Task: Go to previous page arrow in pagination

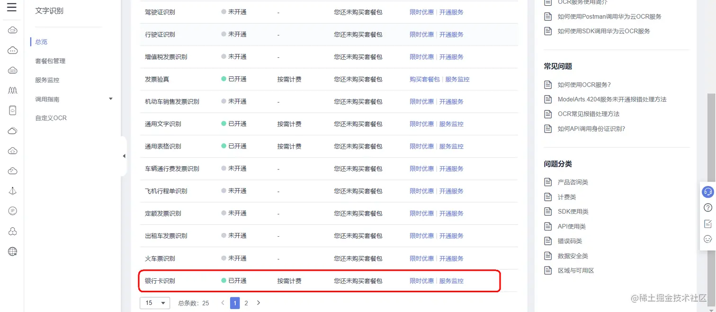Action: (x=223, y=303)
